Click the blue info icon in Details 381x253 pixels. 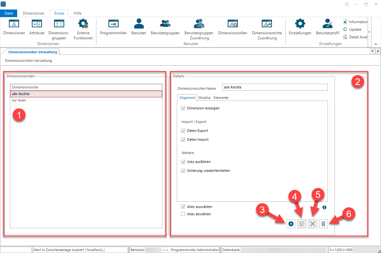[x=324, y=207]
